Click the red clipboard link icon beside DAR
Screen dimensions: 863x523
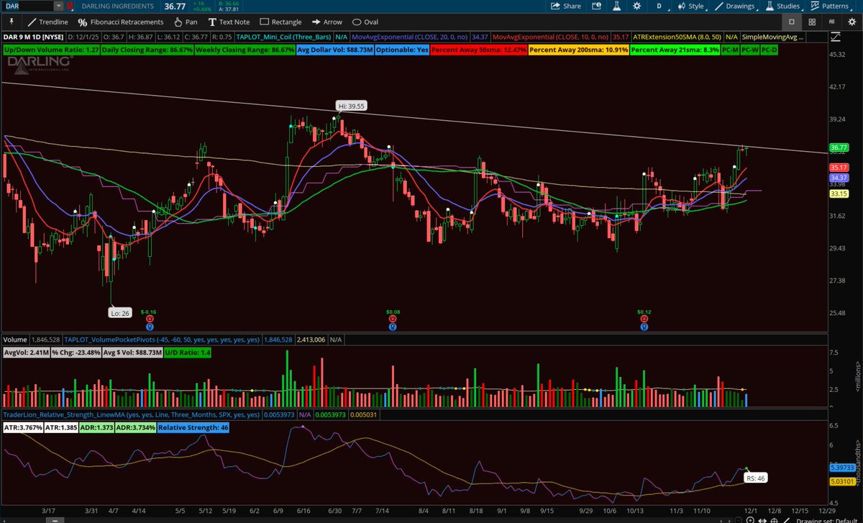tap(69, 6)
